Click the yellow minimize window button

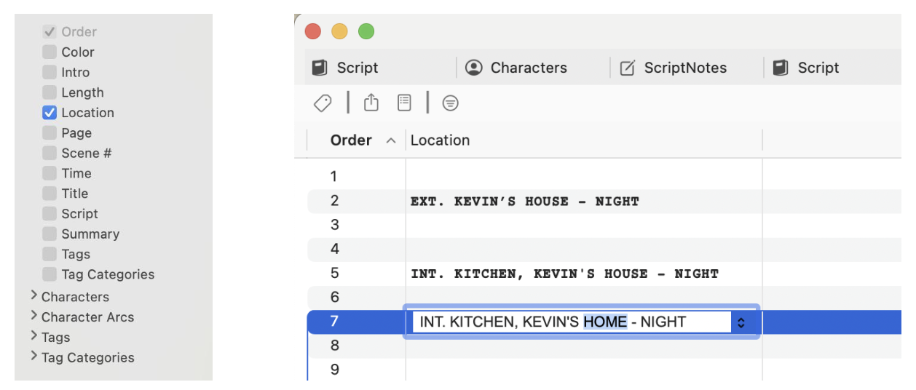(339, 31)
